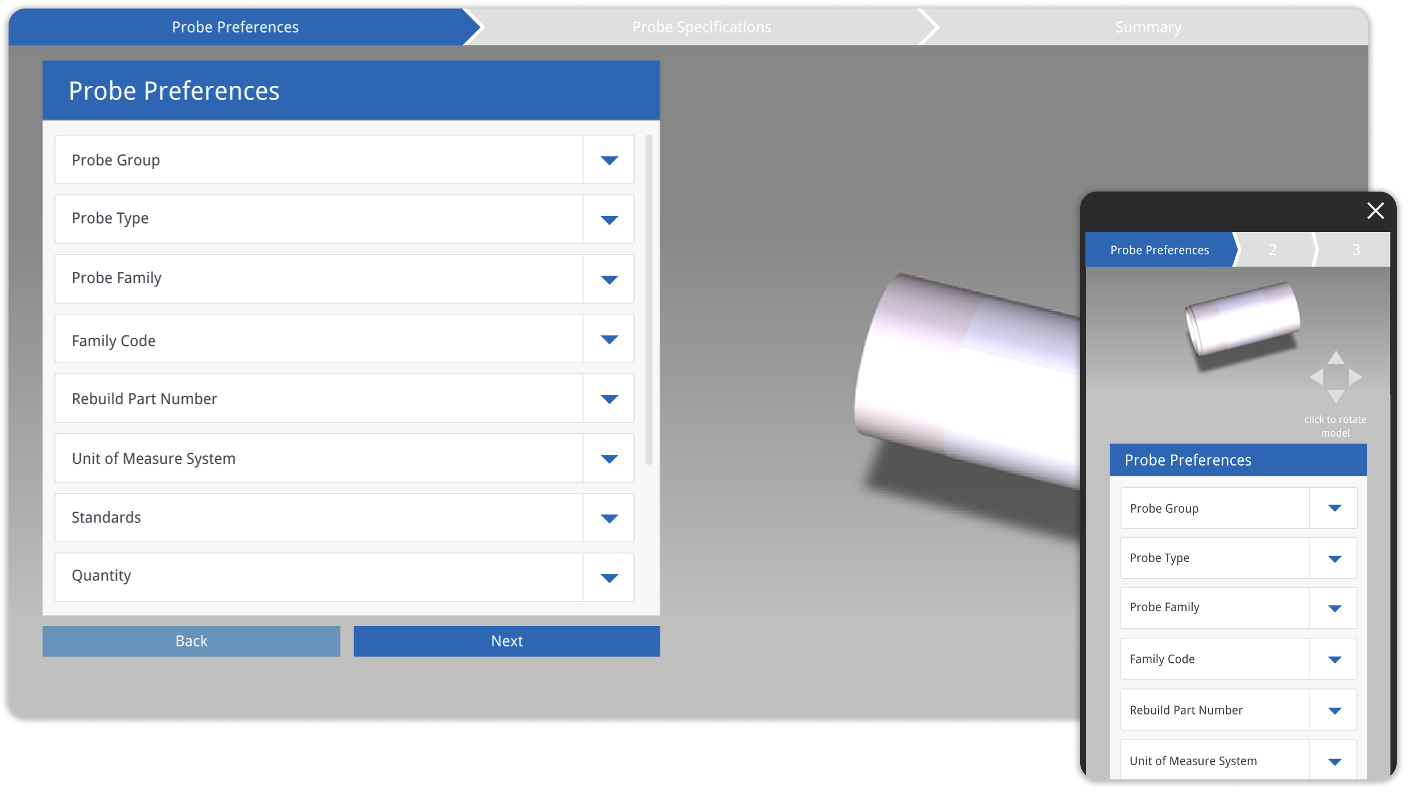Switch to the Probe Specifications step
Viewport: 1411px width, 797px height.
tap(701, 27)
